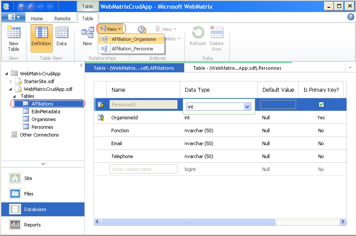Image resolution: width=356 pixels, height=236 pixels.
Task: Click the Enter column name field
Action: (144, 169)
